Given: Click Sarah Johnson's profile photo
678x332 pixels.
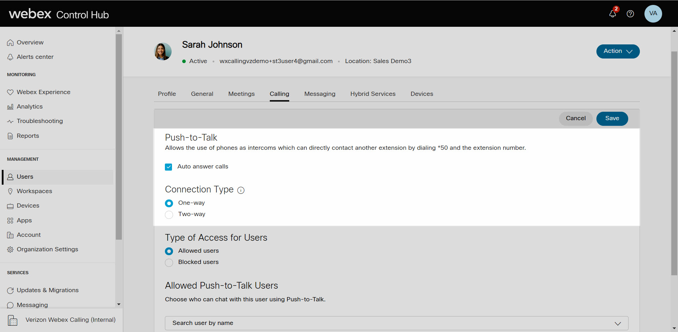Looking at the screenshot, I should (x=163, y=51).
